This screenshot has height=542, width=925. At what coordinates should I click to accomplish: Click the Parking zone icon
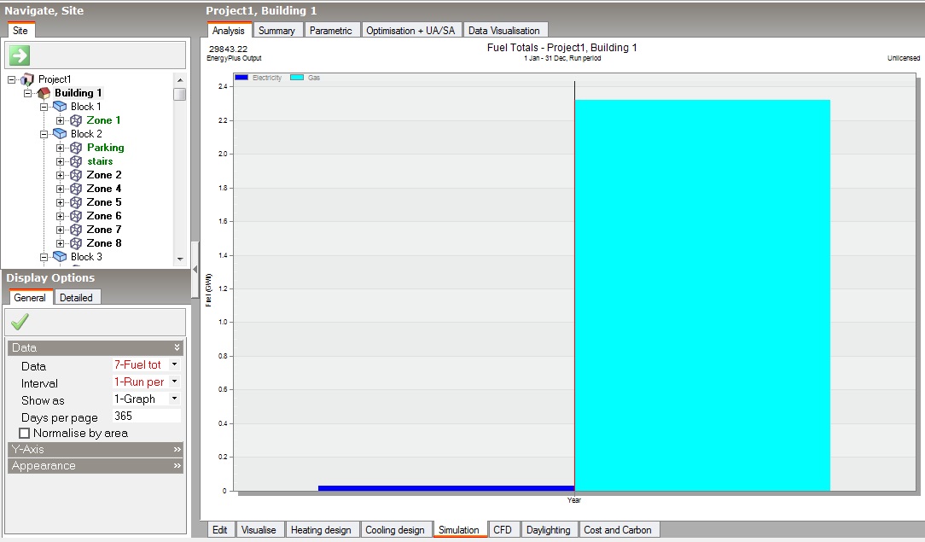click(76, 148)
